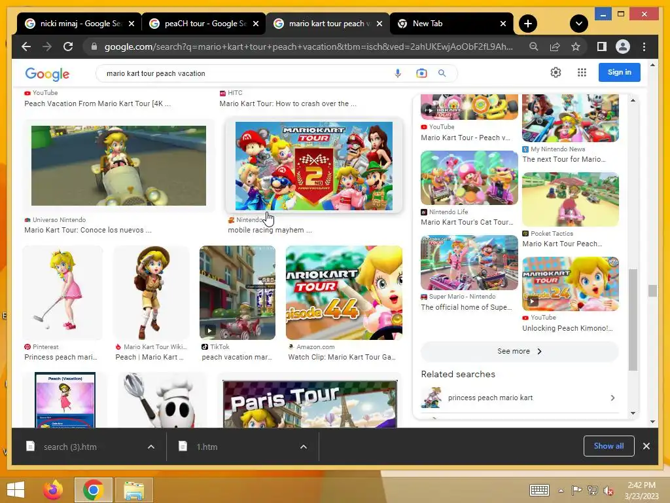
Task: Open the Chrome profile avatar
Action: pyautogui.click(x=623, y=47)
